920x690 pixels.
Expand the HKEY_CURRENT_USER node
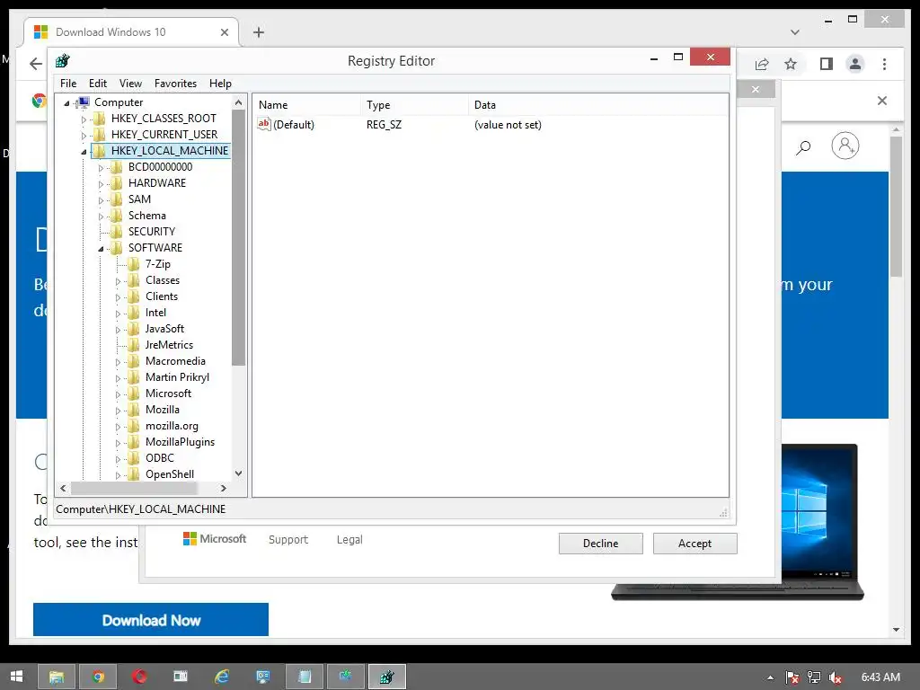[x=84, y=136]
